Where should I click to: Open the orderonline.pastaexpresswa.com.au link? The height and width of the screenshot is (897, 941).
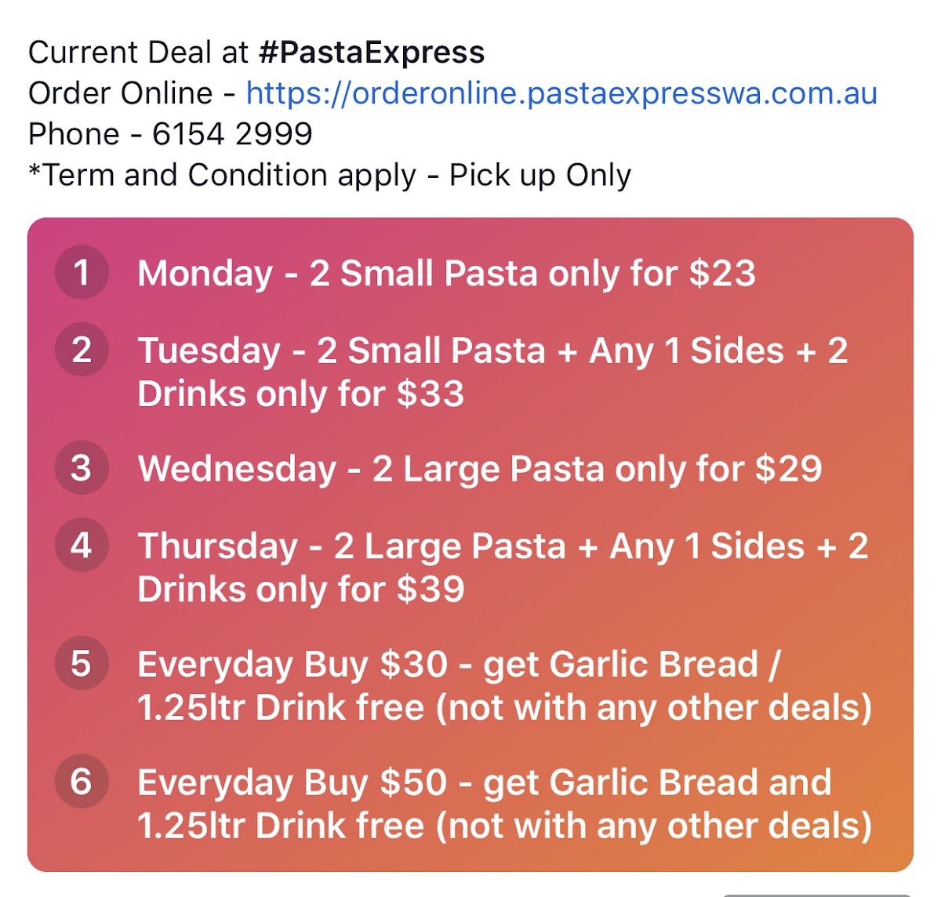(x=561, y=93)
